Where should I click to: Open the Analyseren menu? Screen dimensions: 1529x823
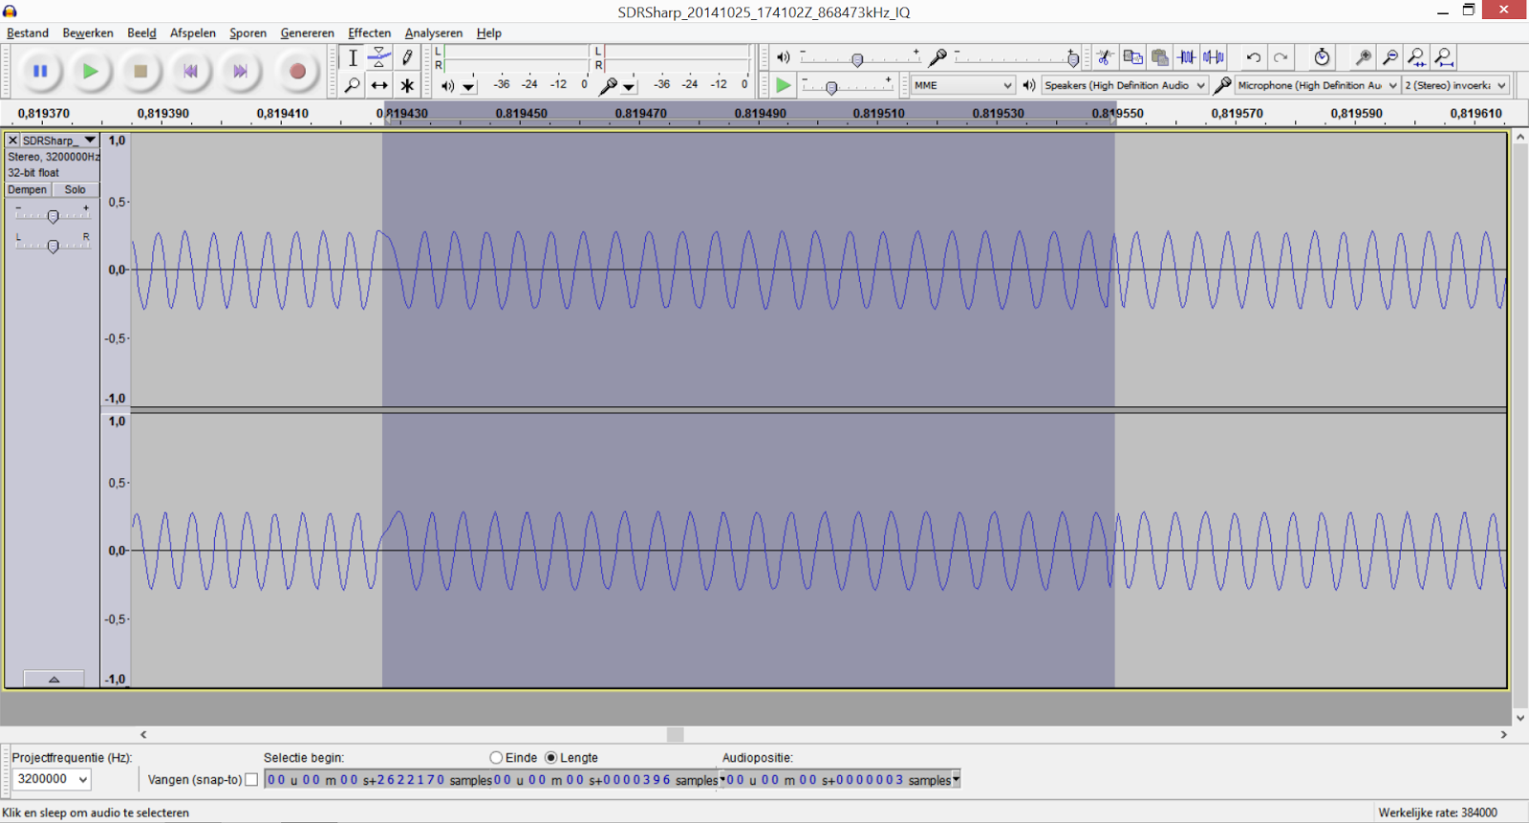433,32
